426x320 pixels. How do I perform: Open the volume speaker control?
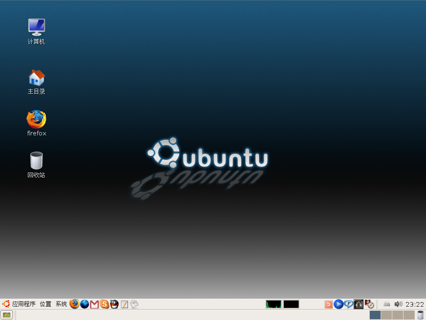[398, 304]
